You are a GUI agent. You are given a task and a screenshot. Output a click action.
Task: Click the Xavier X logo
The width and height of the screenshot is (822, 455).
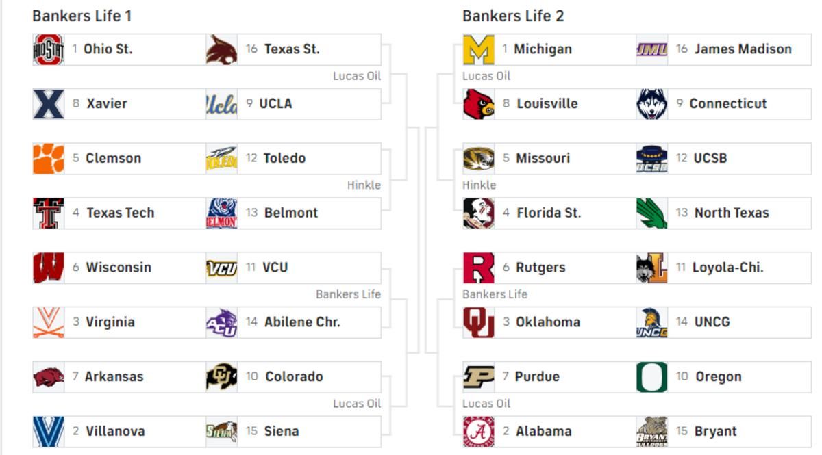[49, 104]
